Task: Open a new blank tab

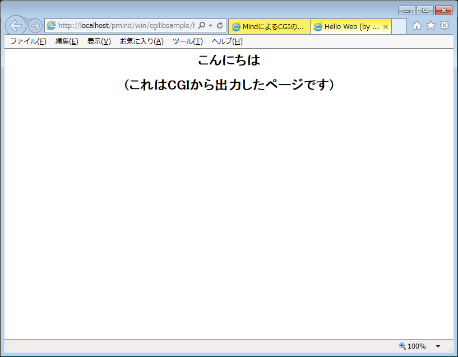Action: 399,27
